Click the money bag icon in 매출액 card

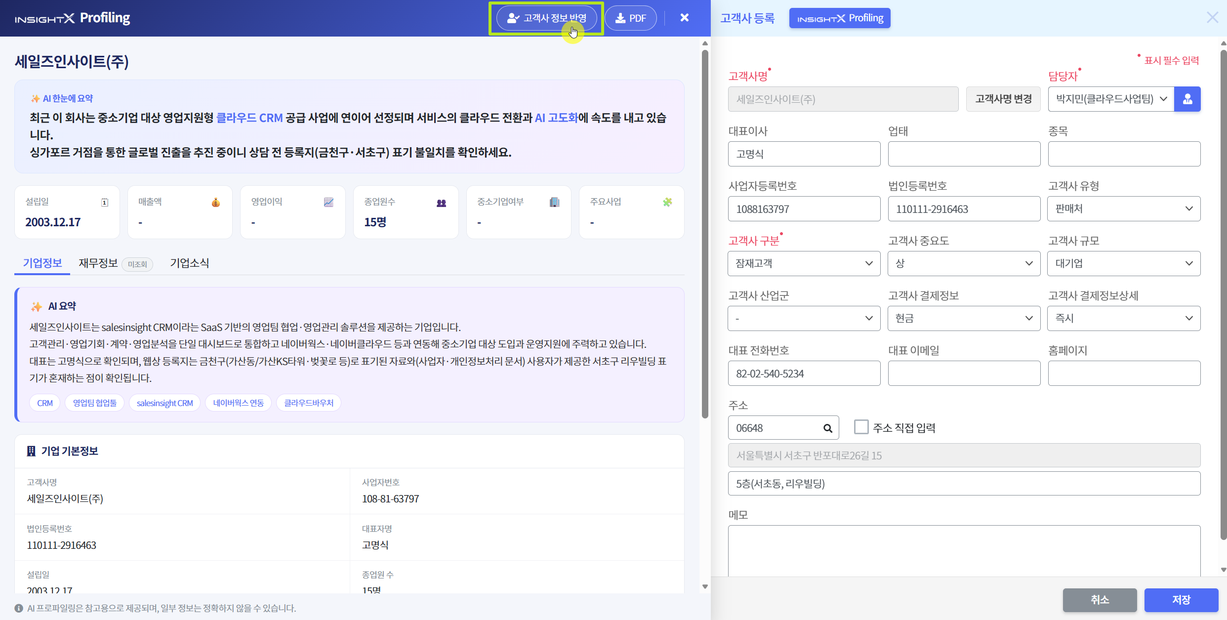point(216,202)
